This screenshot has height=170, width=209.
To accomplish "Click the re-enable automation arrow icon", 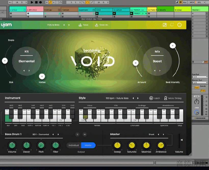I will pyautogui.click(x=54, y=2).
